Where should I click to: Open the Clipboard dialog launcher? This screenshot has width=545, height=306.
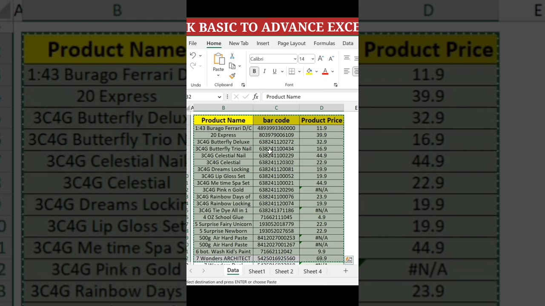click(243, 85)
